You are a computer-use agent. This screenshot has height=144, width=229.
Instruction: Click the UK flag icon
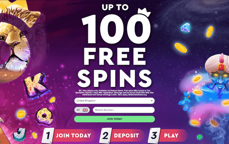point(85,110)
